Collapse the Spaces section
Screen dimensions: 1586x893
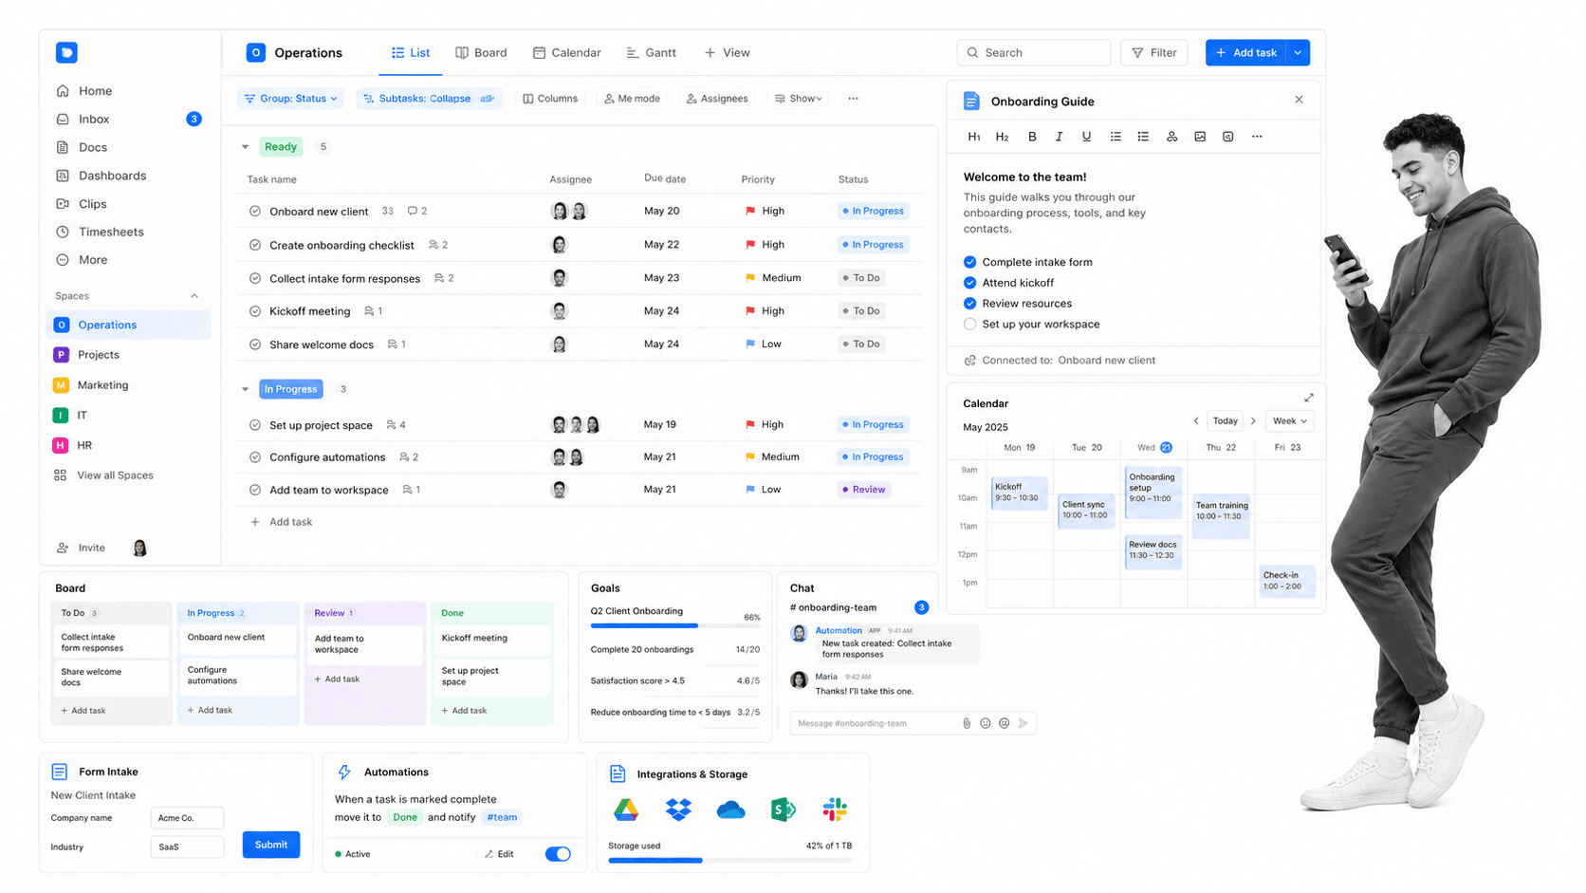click(194, 296)
